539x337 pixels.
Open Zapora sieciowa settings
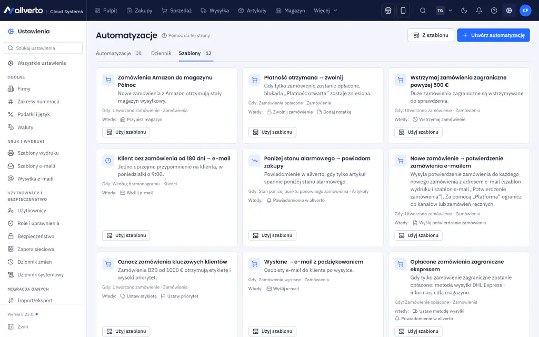click(43, 249)
